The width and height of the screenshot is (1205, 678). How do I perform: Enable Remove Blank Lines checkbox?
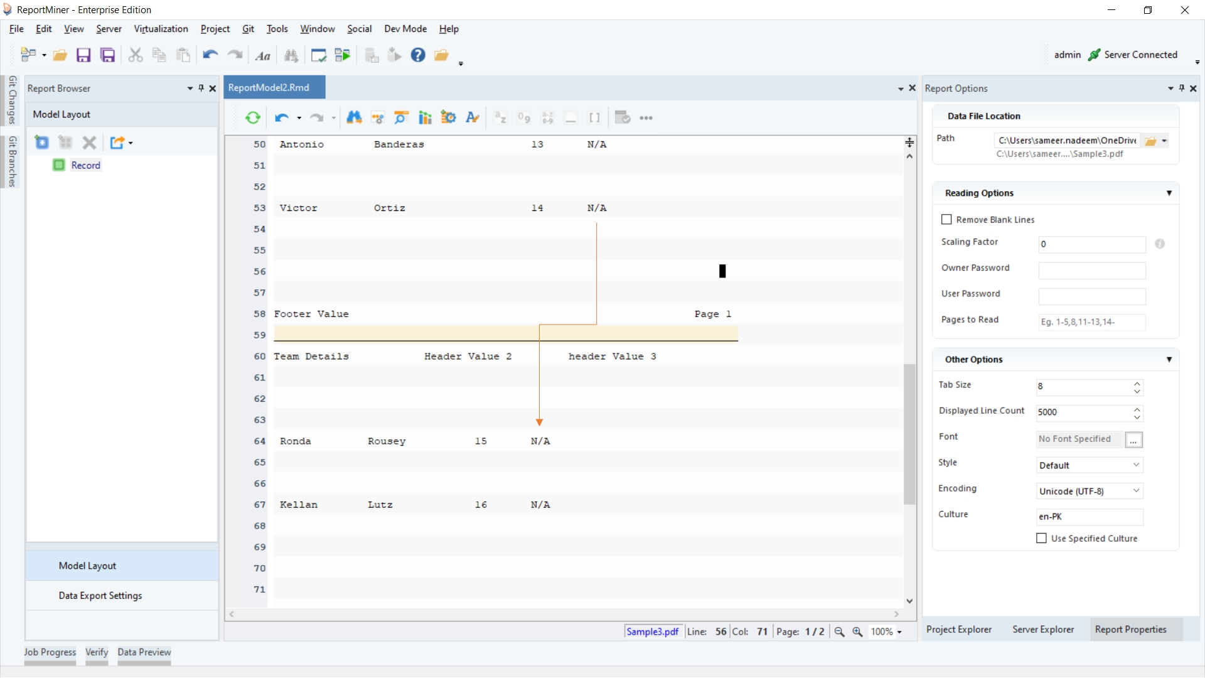click(946, 220)
